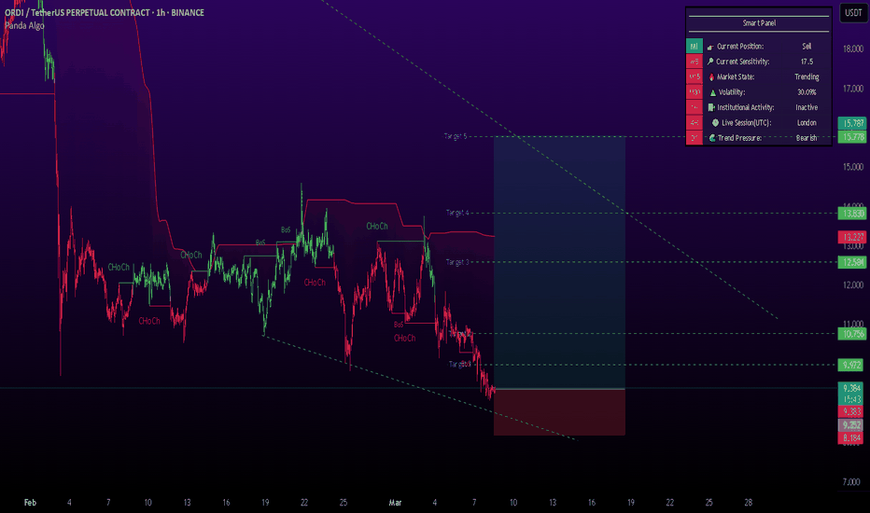Click the 12.584 price tag
The height and width of the screenshot is (513, 870).
point(851,262)
